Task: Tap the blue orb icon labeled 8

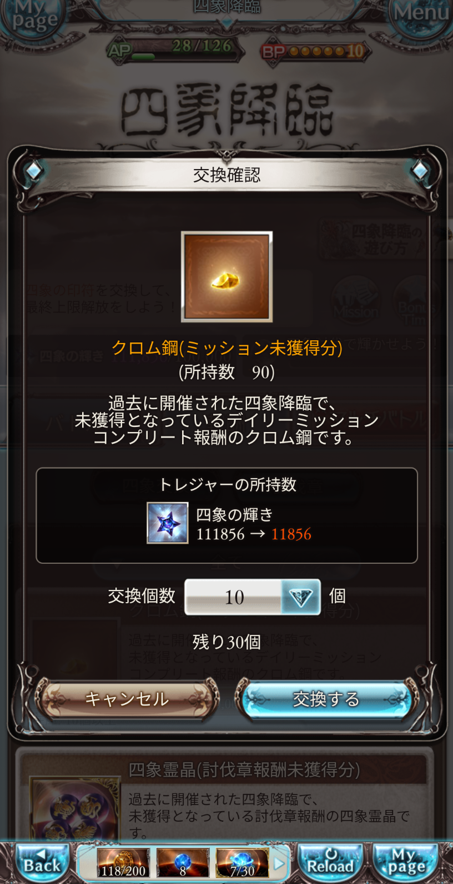Action: 183,863
